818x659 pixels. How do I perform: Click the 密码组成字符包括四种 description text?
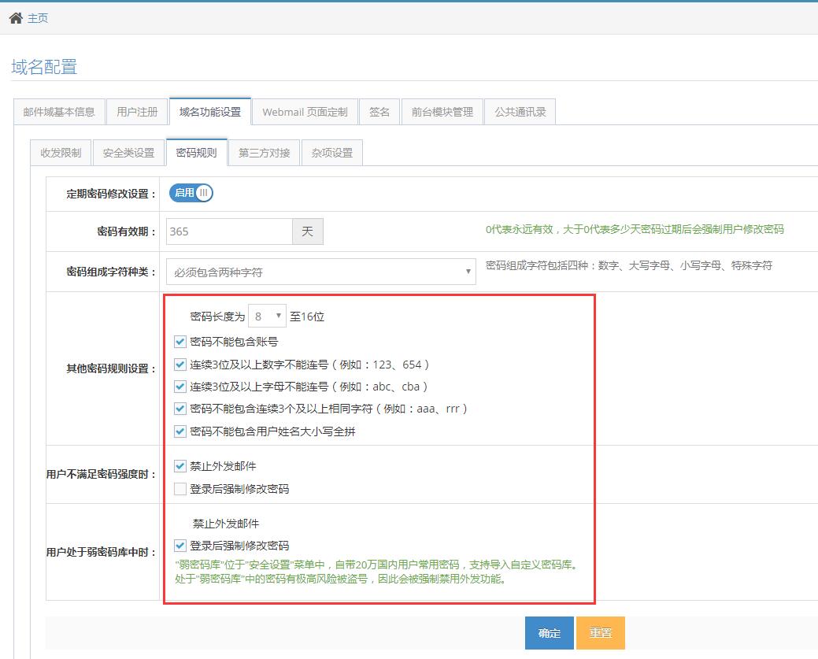[628, 265]
